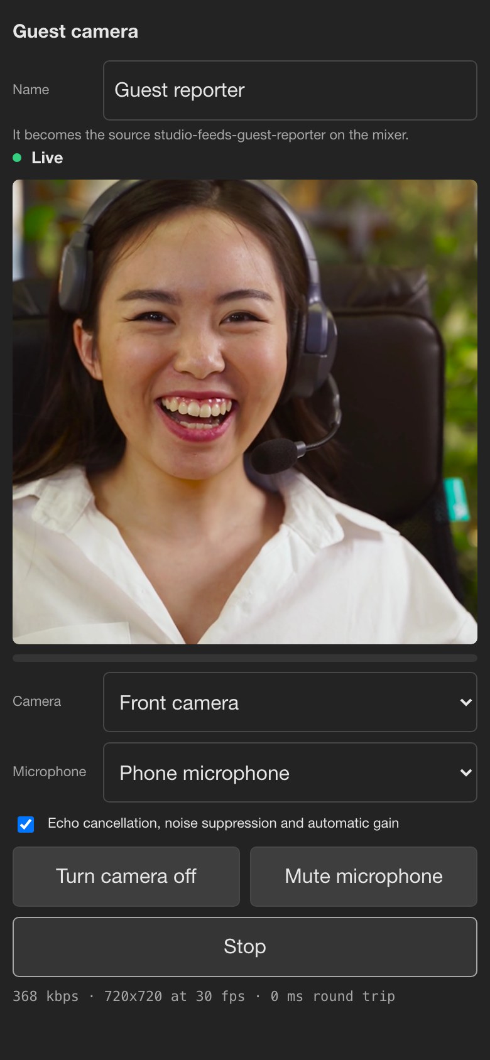Click the "Camera" field label
The image size is (490, 1060).
(37, 701)
